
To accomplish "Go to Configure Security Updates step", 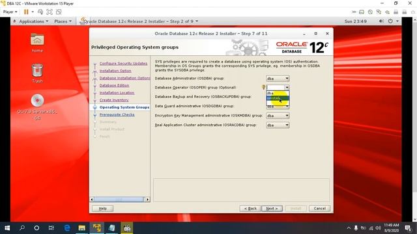I will tap(123, 64).
